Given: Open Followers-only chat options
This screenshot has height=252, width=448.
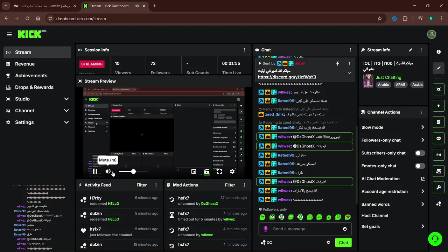Looking at the screenshot, I should 393,140.
